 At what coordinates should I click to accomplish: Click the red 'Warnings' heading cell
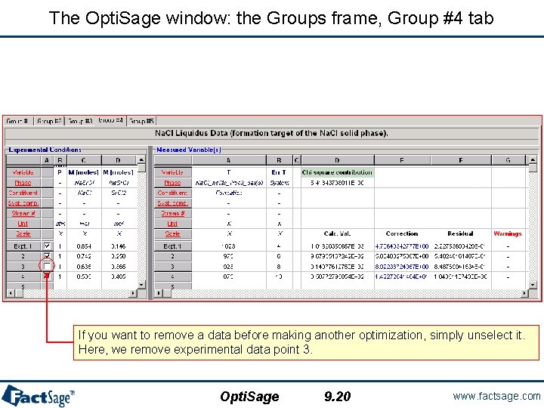(x=508, y=233)
